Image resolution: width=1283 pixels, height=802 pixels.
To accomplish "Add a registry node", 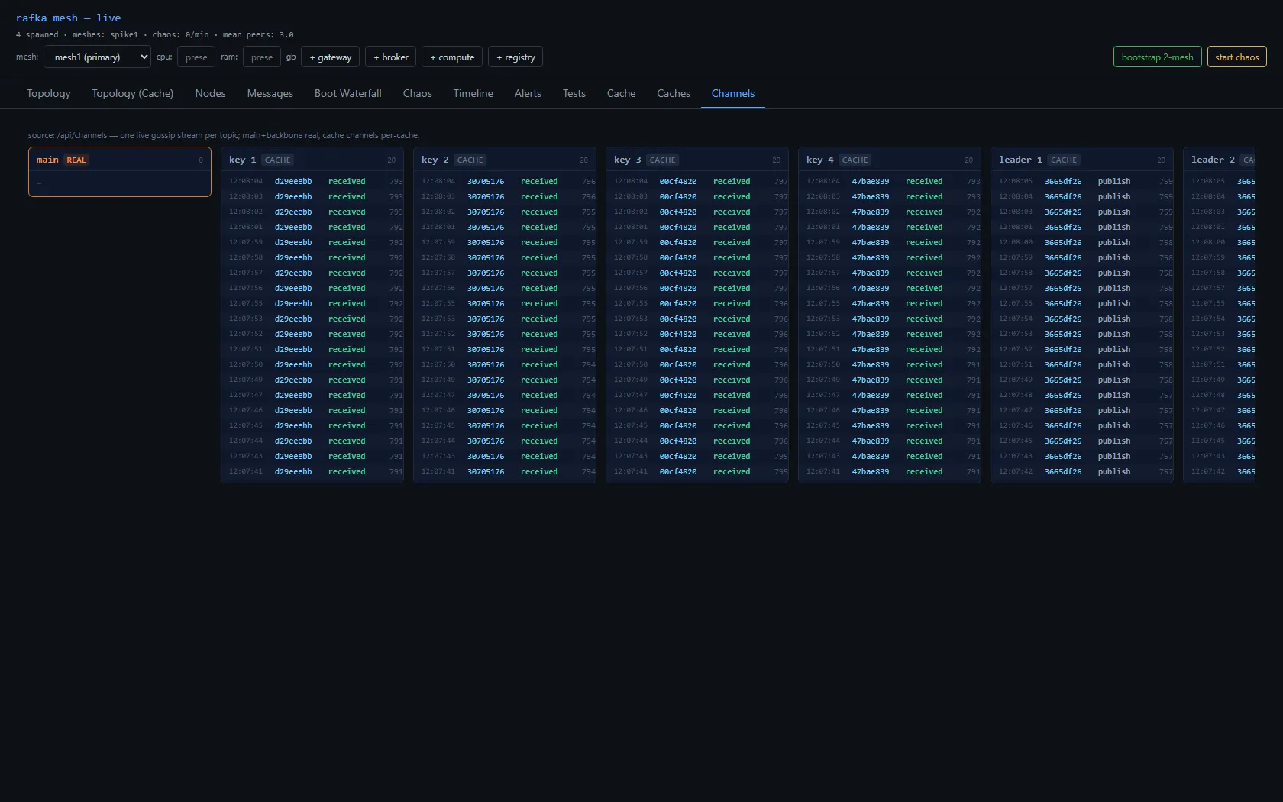I will (515, 57).
